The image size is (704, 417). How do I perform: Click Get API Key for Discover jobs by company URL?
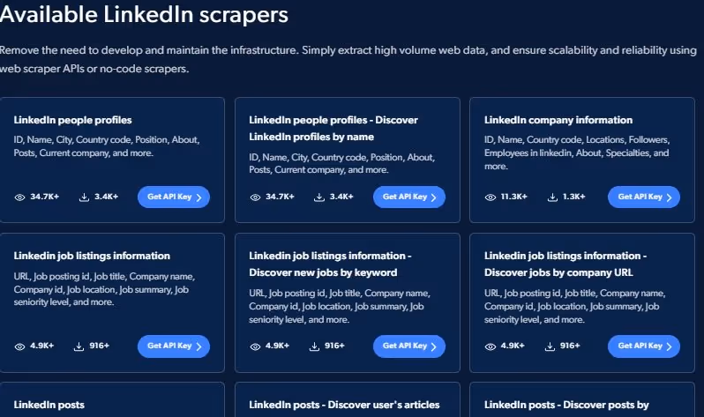tap(643, 346)
